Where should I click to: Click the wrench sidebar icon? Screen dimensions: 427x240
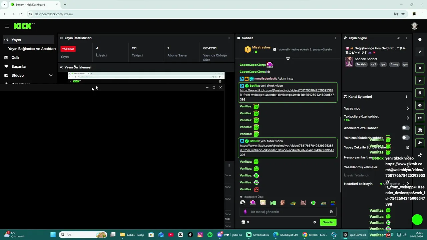420,143
